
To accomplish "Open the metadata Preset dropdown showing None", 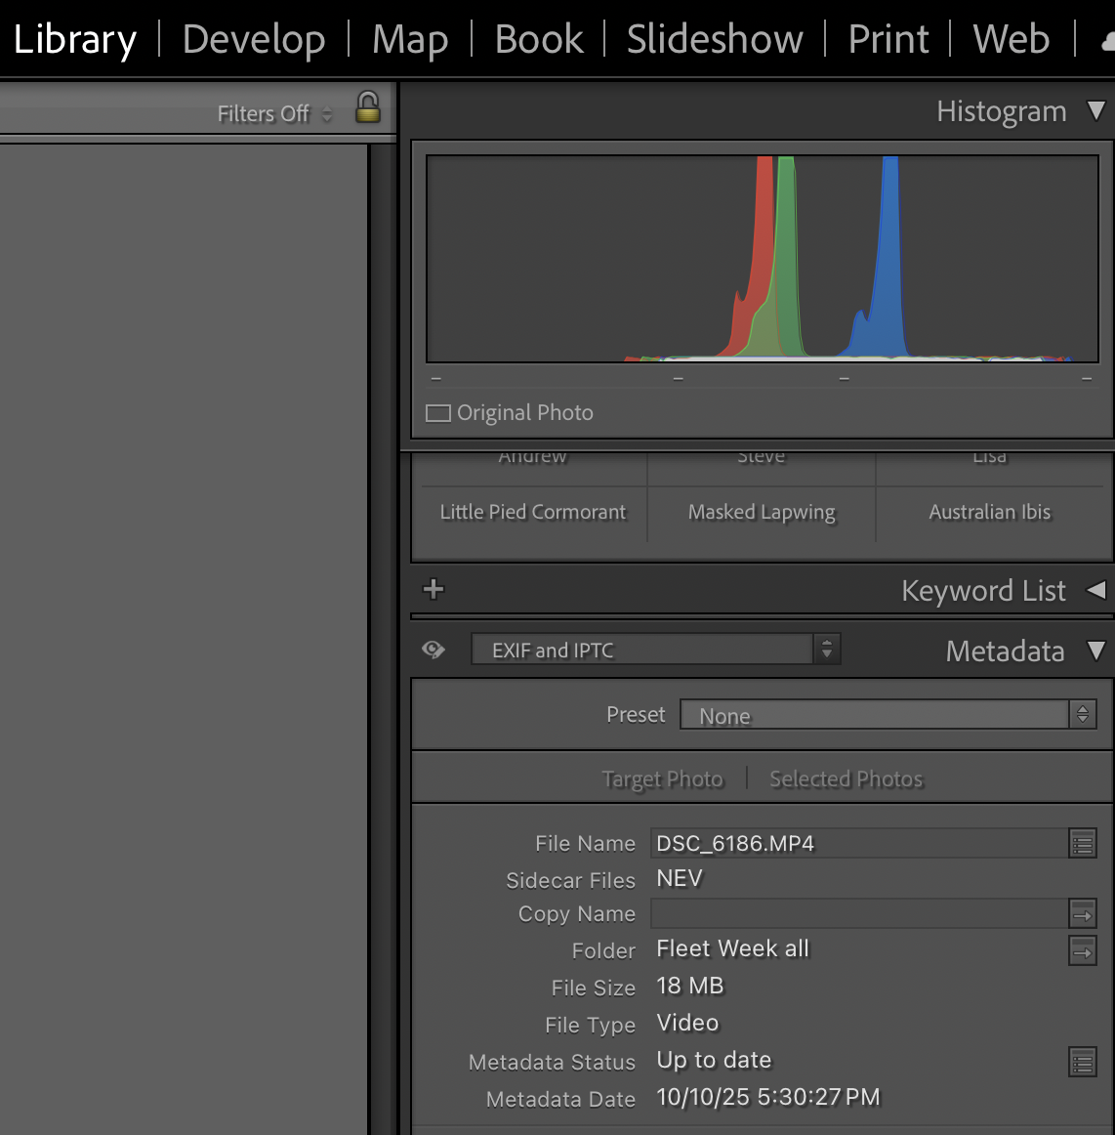I will coord(886,714).
